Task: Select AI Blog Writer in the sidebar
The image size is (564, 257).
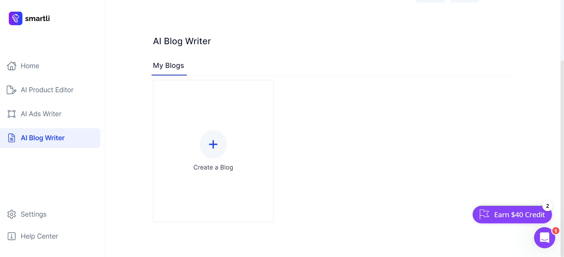Action: (x=43, y=138)
